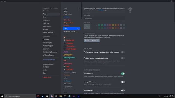Enable the Manage Roles permission
Viewport: 175px width, 98px height.
(123, 90)
